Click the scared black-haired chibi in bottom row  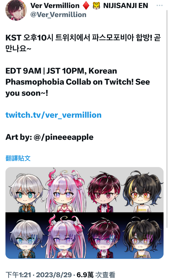point(143,238)
